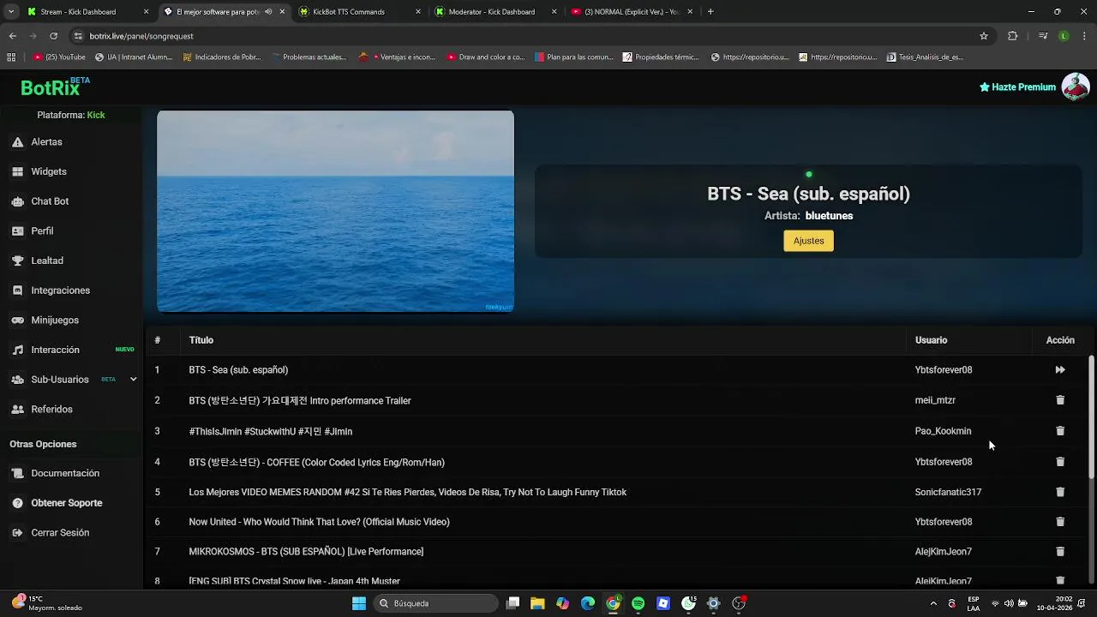Screen dimensions: 1097x617
Task: Click Cerrar Sesión to log out
Action: click(60, 533)
